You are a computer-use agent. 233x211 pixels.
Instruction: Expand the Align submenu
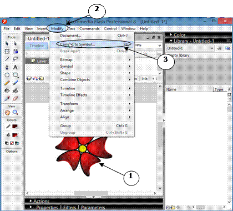click(92, 117)
